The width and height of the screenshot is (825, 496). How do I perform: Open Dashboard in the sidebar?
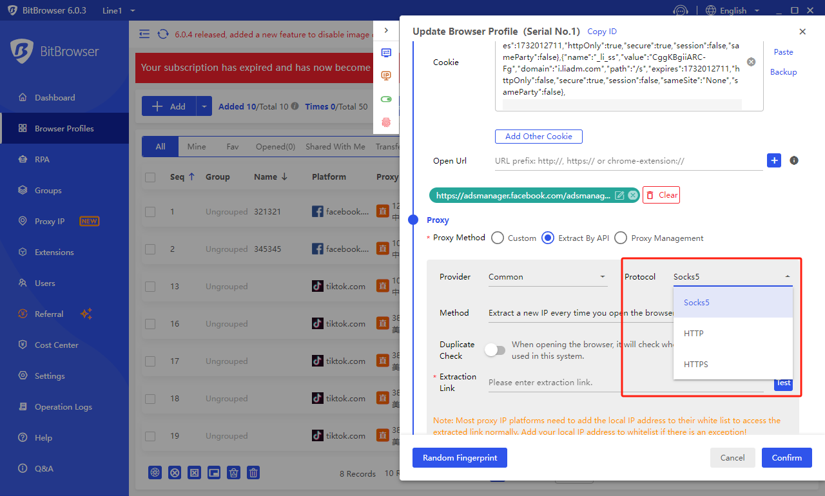[64, 97]
